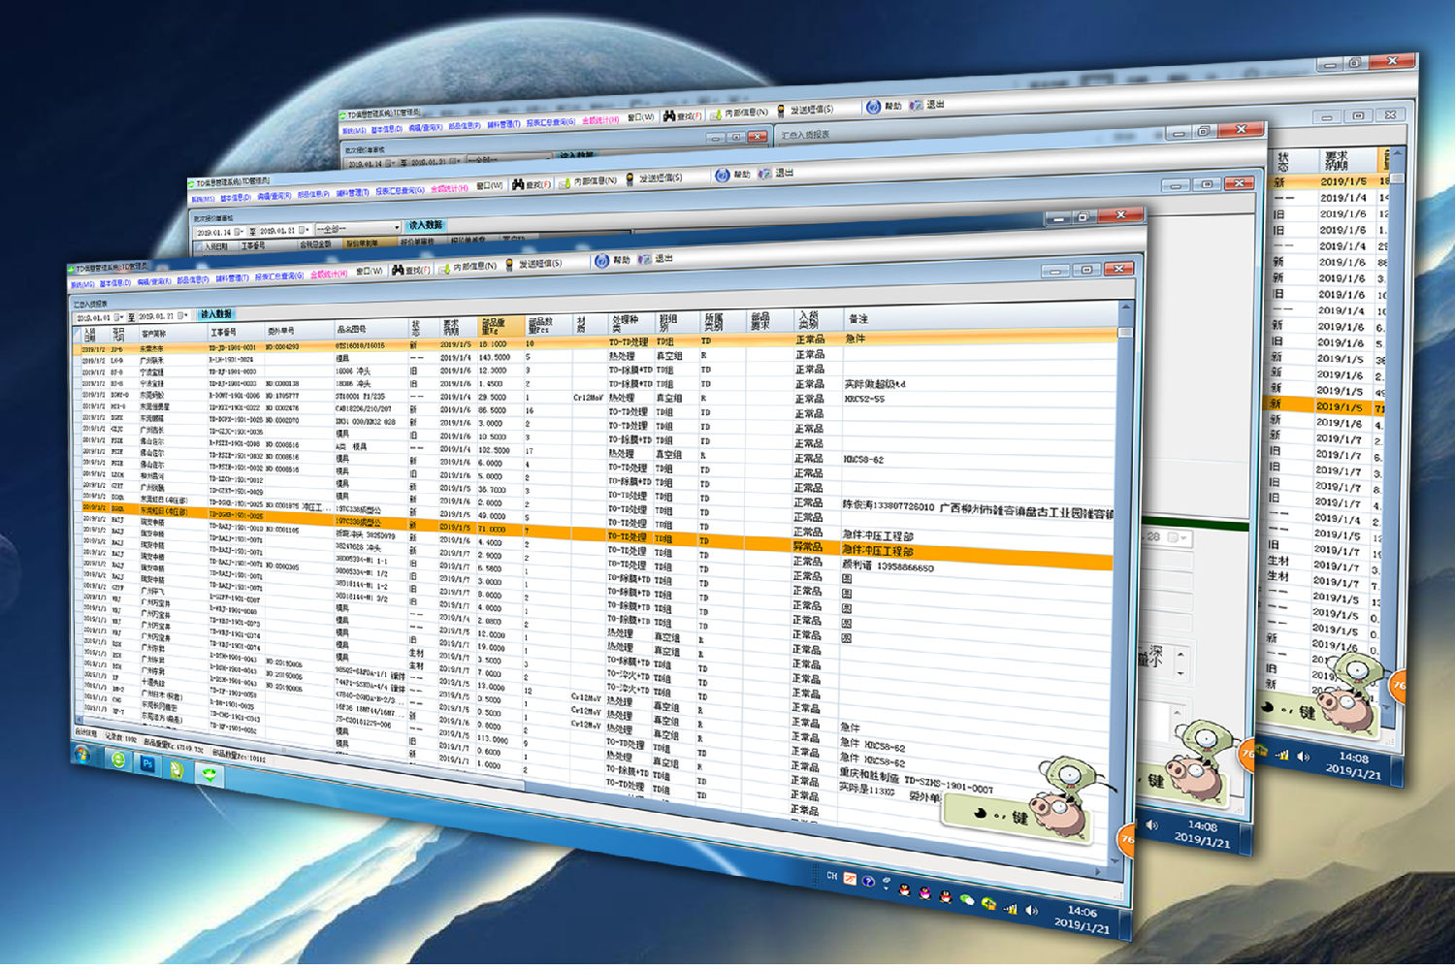The width and height of the screenshot is (1455, 970).
Task: Open 金额统计(H) menu in second window
Action: [x=449, y=188]
